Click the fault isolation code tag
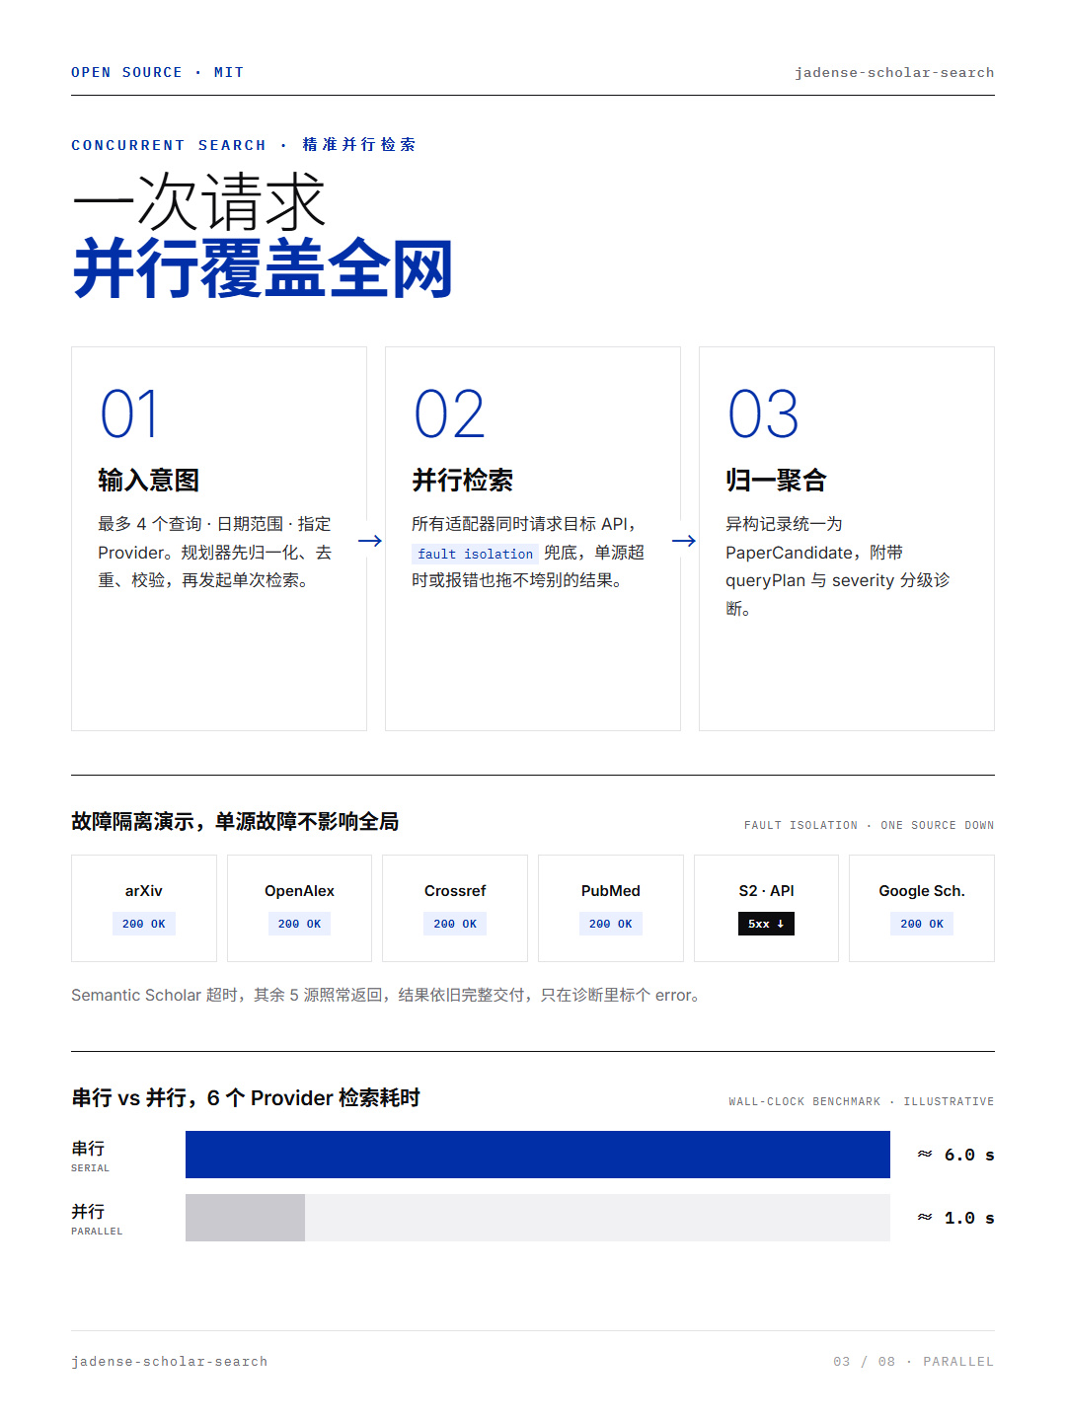1066x1421 pixels. tap(475, 554)
